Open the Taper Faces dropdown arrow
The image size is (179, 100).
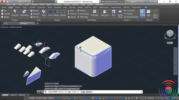tap(105, 17)
